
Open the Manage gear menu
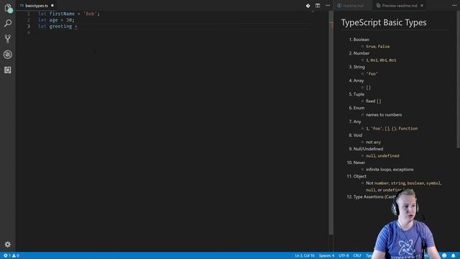[8, 245]
